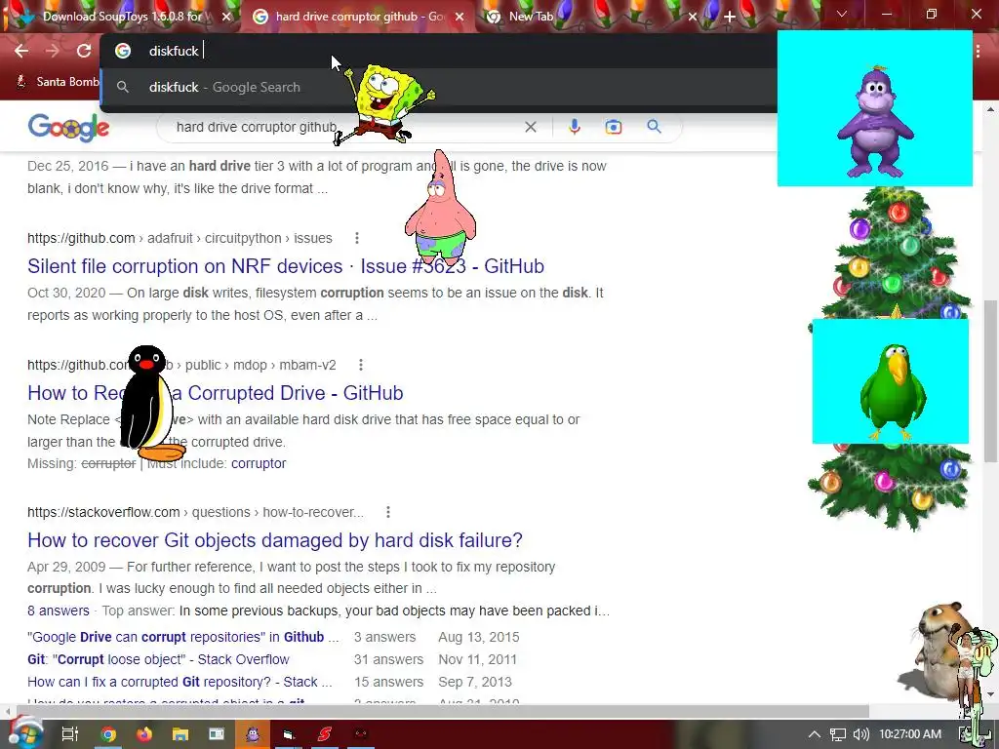Click the Pingu penguin desktop toy
The height and width of the screenshot is (749, 999).
(x=151, y=403)
